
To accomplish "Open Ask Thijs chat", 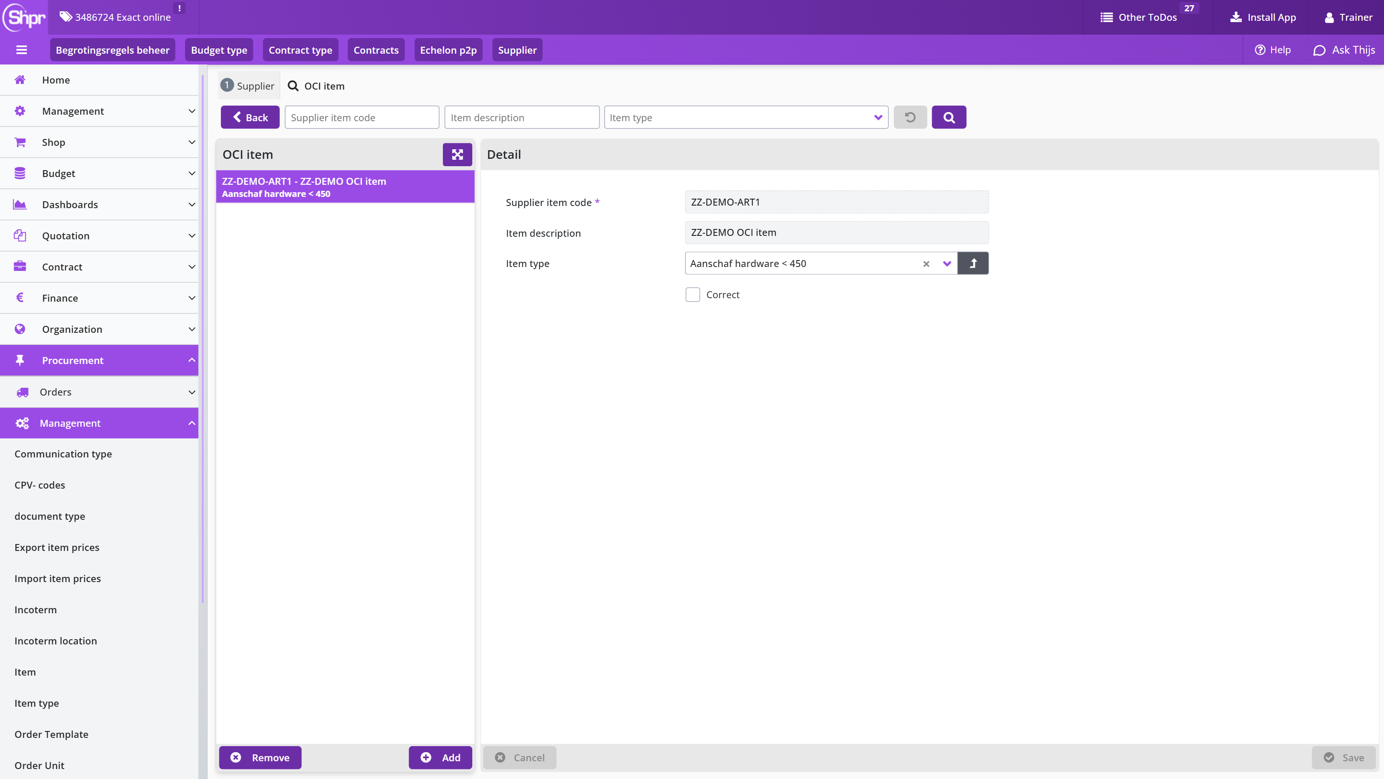I will (x=1344, y=50).
